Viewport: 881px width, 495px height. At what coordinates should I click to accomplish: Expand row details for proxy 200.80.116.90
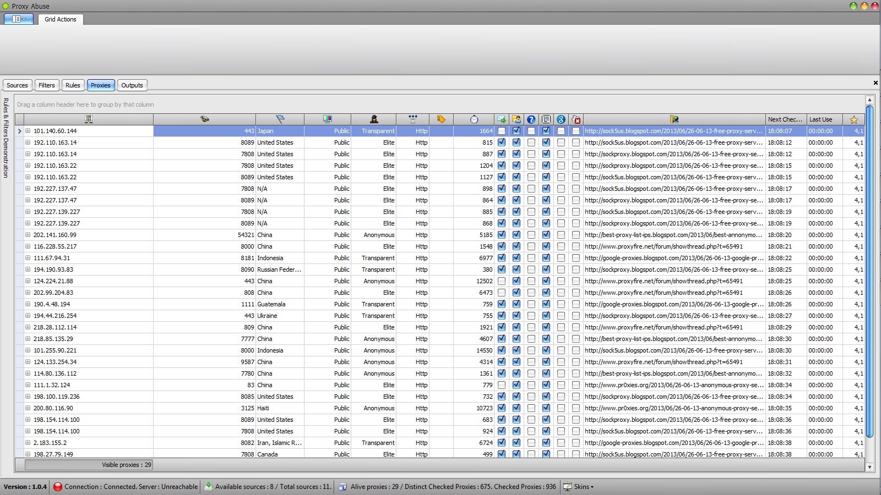point(28,408)
